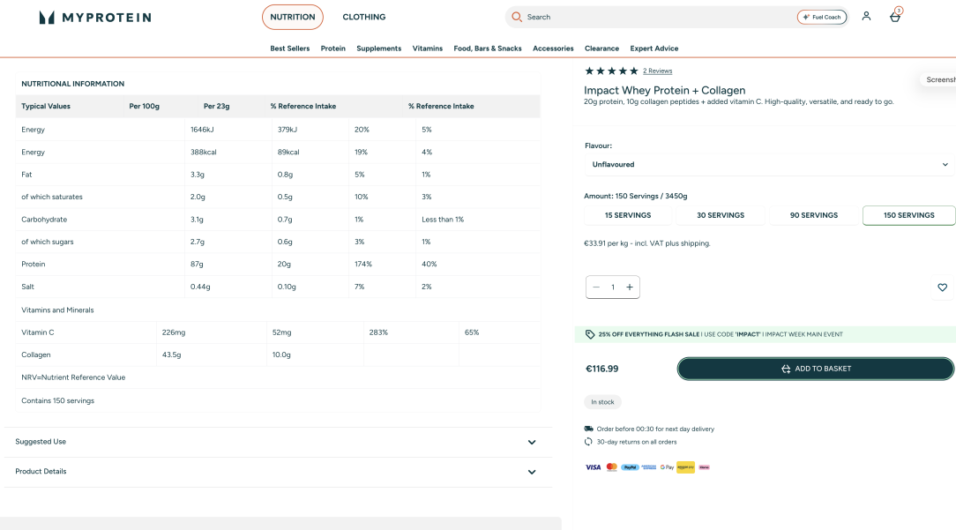956x530 pixels.
Task: Open the Expert Advice menu
Action: coord(654,49)
